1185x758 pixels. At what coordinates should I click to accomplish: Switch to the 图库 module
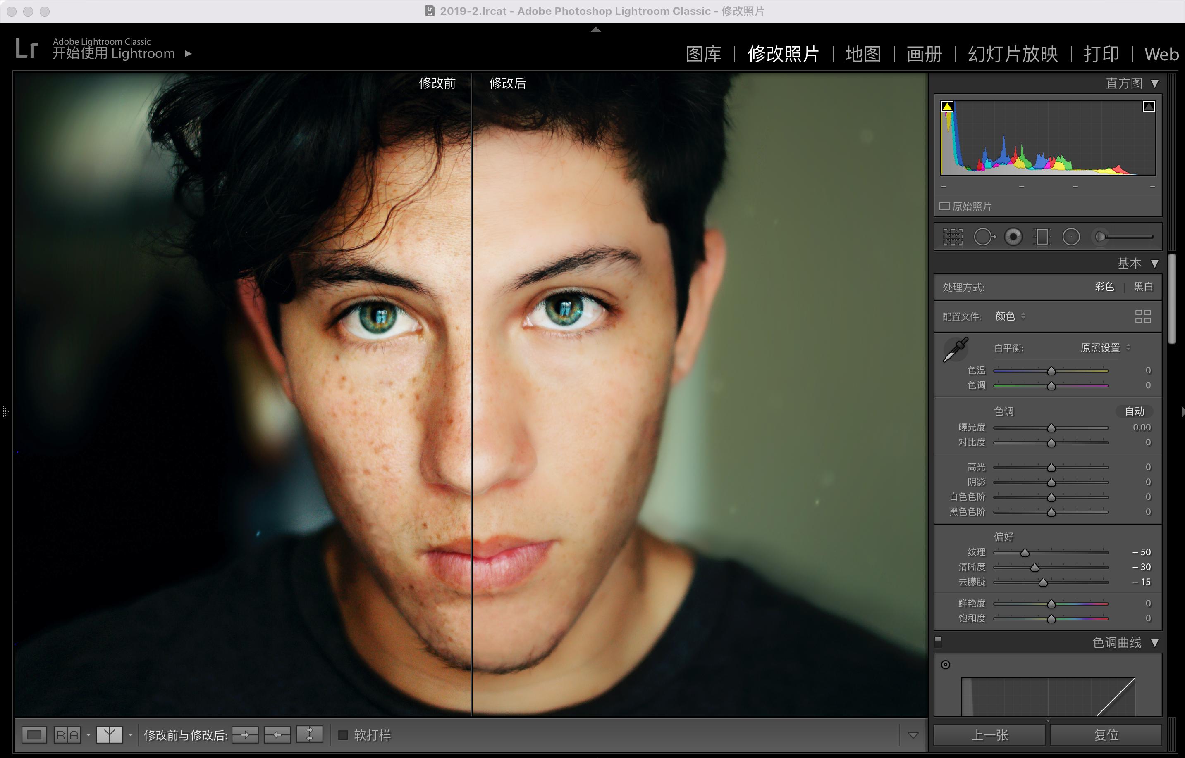point(703,54)
